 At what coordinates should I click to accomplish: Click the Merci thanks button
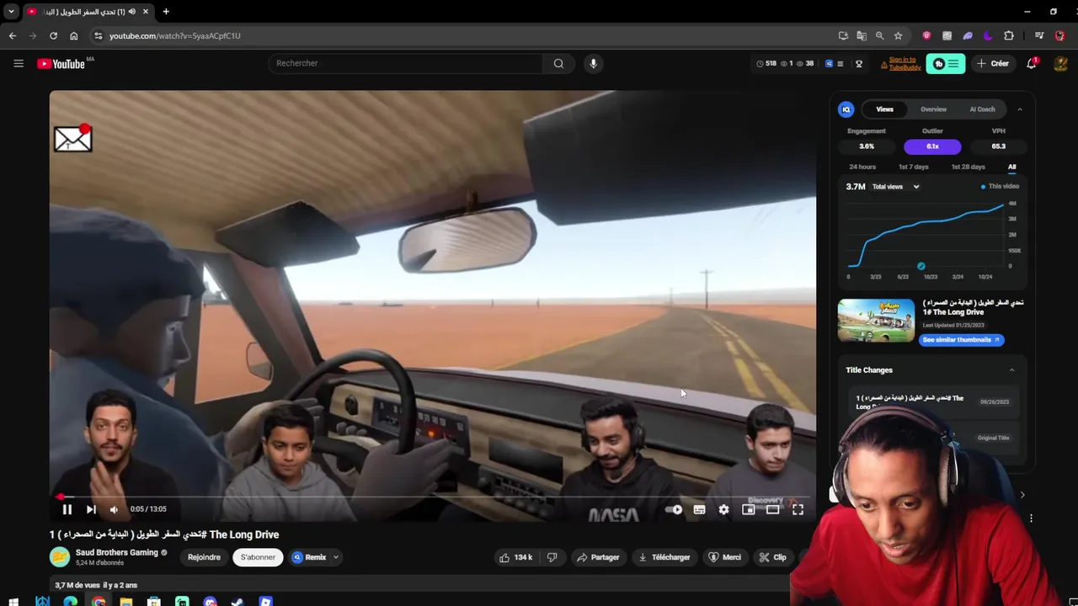click(x=724, y=557)
